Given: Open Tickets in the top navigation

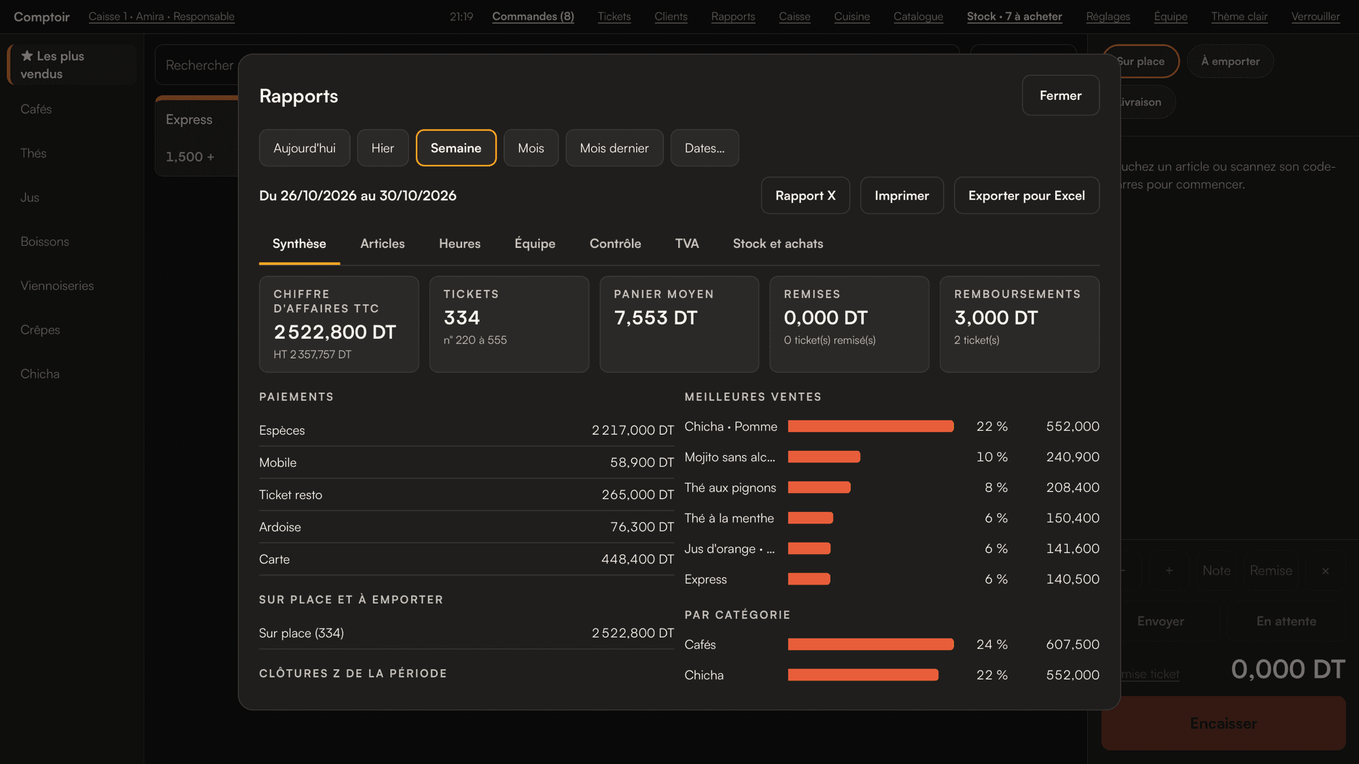Looking at the screenshot, I should [614, 16].
